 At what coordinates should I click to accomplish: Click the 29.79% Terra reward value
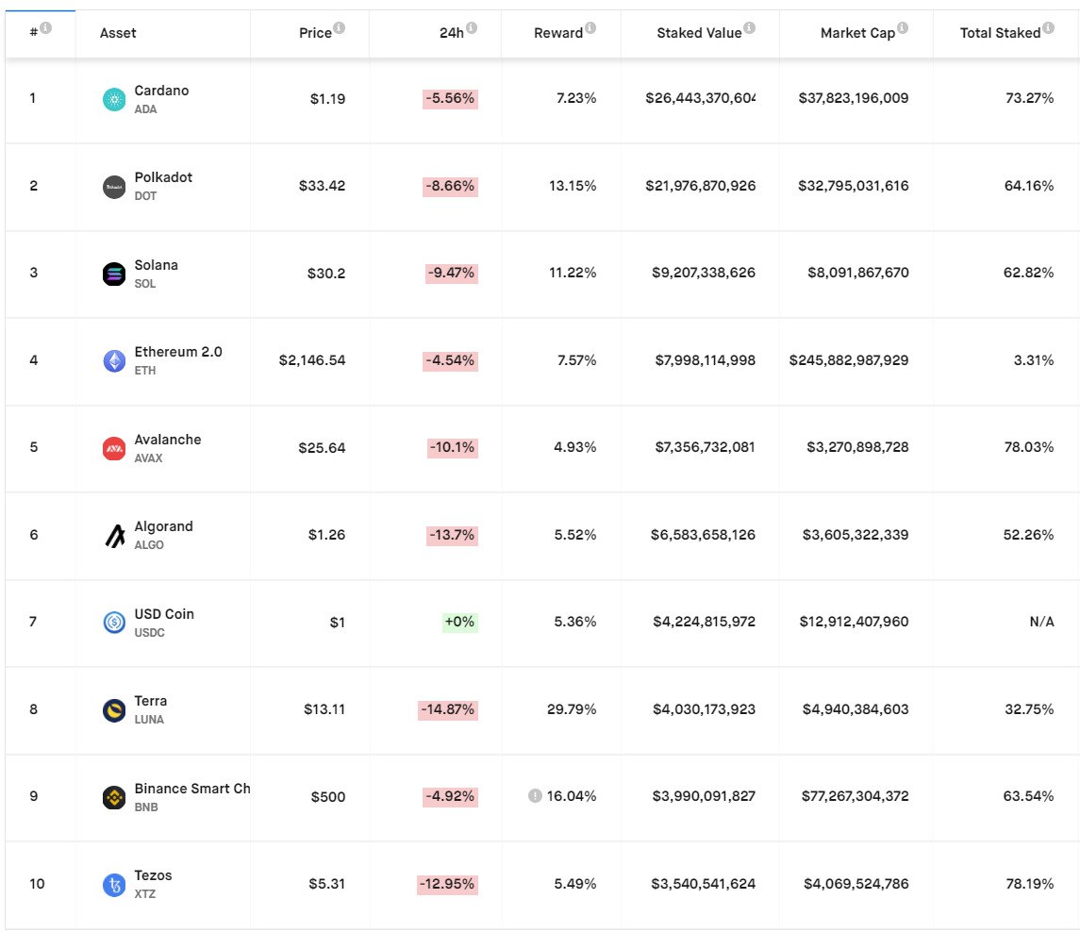(x=572, y=709)
